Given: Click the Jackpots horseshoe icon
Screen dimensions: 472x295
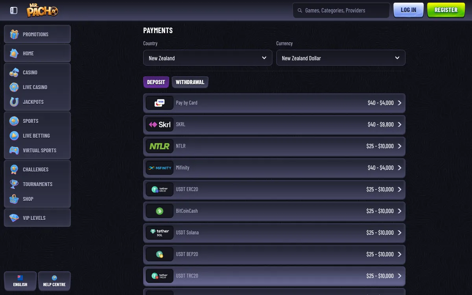Looking at the screenshot, I should click(x=14, y=102).
